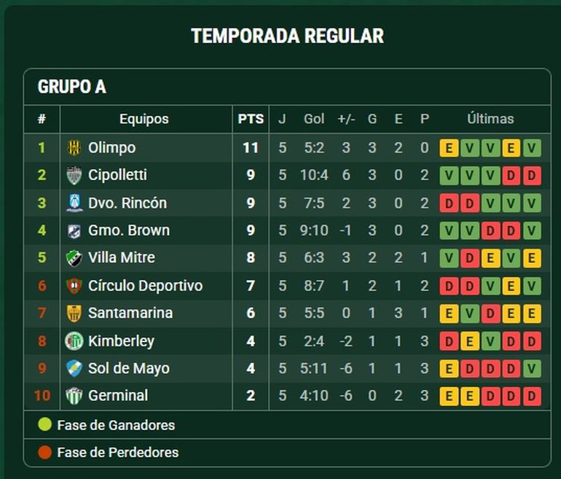The height and width of the screenshot is (479, 561).
Task: Click the Dvo. Rincón team crest
Action: 74,203
